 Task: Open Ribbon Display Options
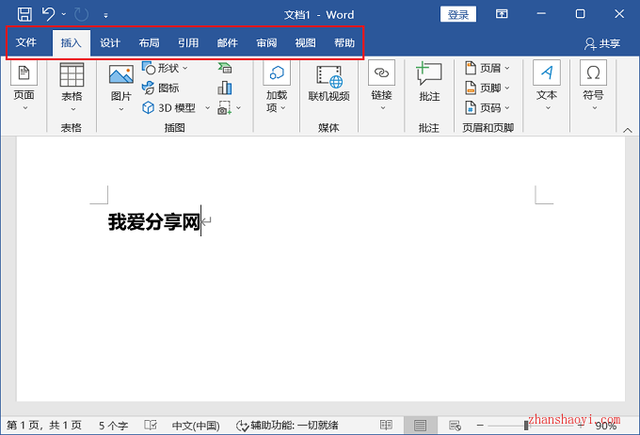point(502,14)
